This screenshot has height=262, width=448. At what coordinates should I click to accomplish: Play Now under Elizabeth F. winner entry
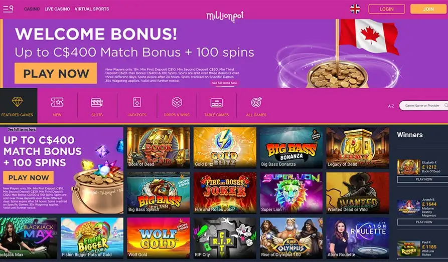[x=424, y=179]
